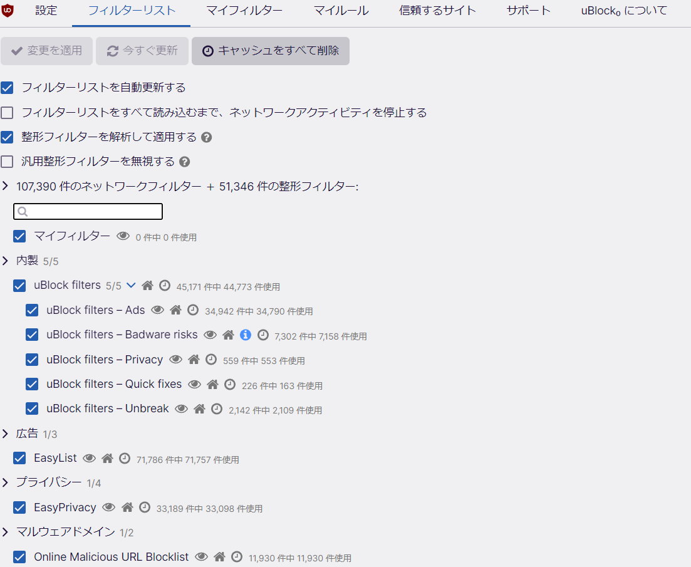Switch to the 設定 tab

[46, 11]
